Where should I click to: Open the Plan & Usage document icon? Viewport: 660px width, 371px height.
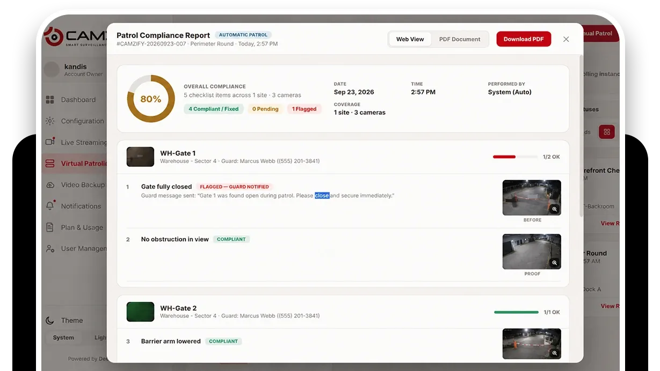click(50, 227)
